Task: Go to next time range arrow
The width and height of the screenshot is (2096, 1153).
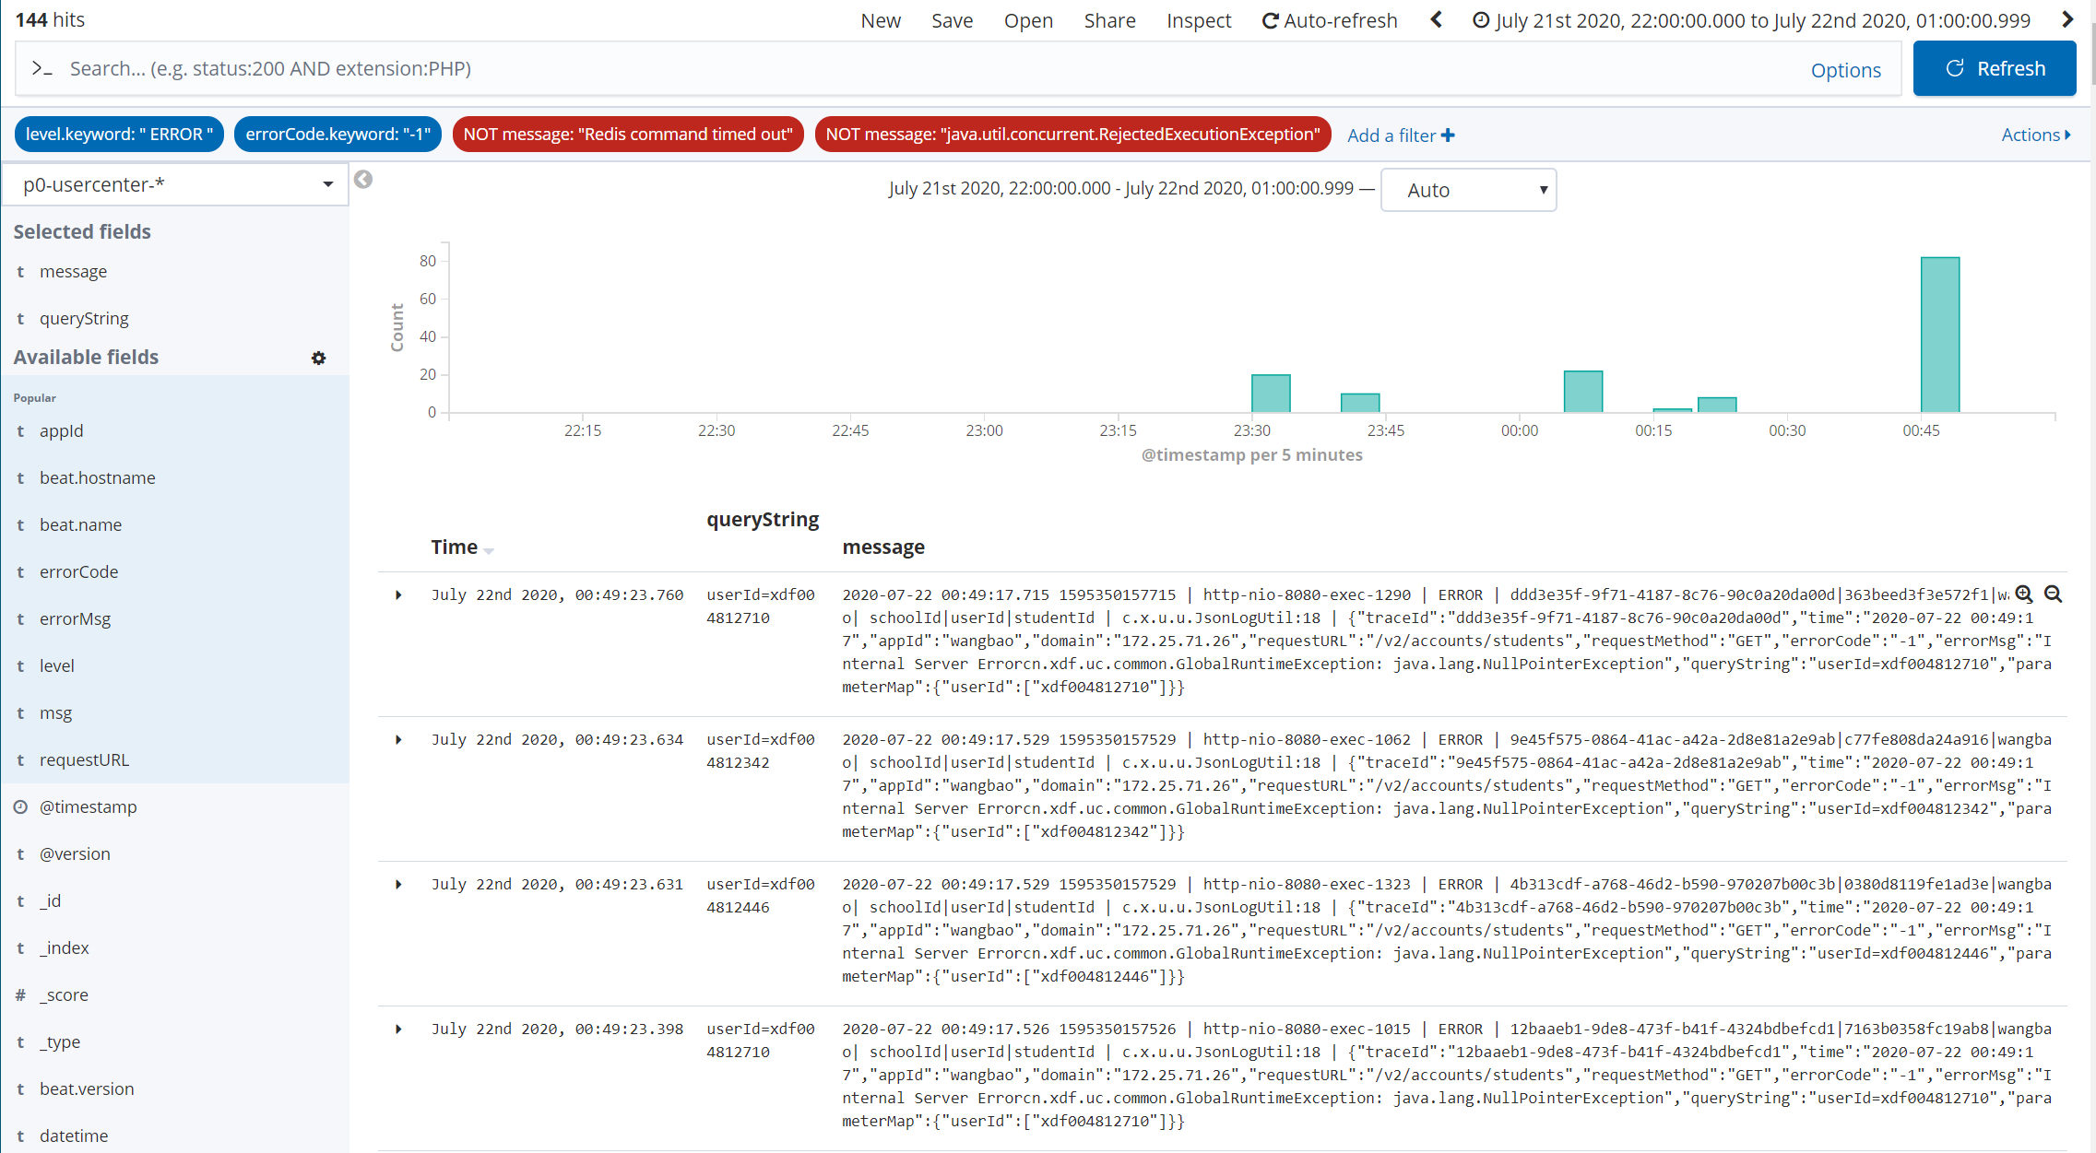Action: [2067, 20]
